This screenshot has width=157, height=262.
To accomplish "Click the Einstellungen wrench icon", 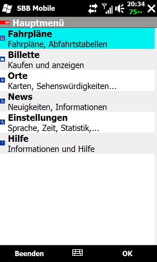I will click(x=2, y=122).
